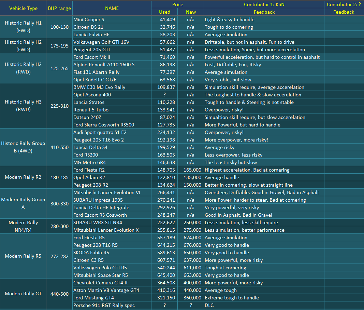
Task: Click the 'Contributor 2: ?' header cell
Action: click(x=344, y=4)
